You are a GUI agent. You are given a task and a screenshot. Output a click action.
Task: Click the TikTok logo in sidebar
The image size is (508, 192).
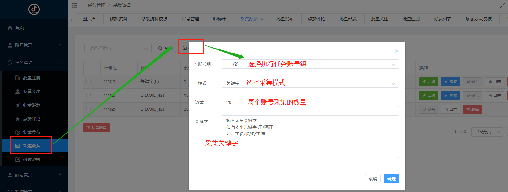[34, 9]
